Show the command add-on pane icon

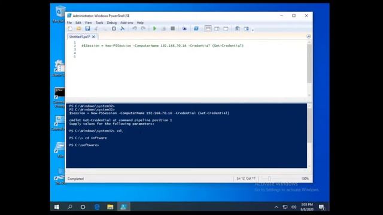pos(246,29)
